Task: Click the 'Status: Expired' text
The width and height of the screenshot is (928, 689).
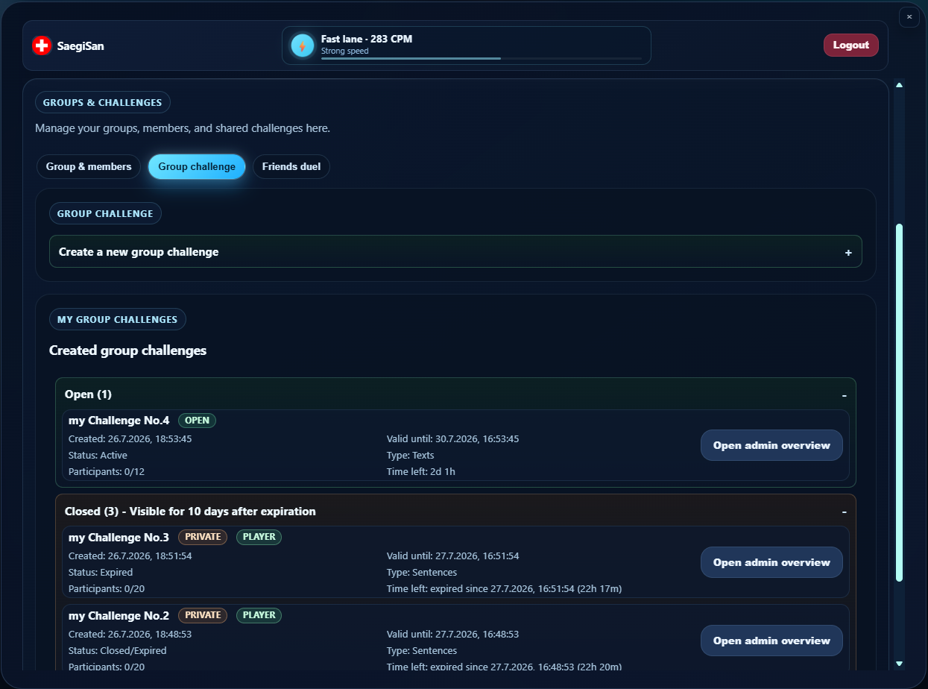Action: (x=101, y=573)
